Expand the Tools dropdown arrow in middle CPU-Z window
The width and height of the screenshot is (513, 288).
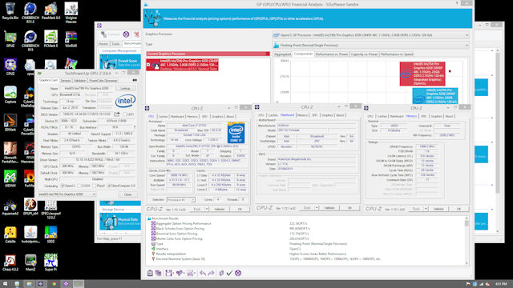[317, 208]
